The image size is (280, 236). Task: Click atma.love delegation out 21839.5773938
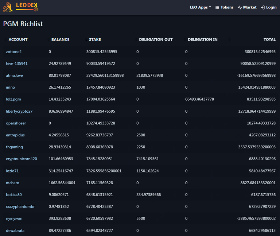tap(149, 76)
